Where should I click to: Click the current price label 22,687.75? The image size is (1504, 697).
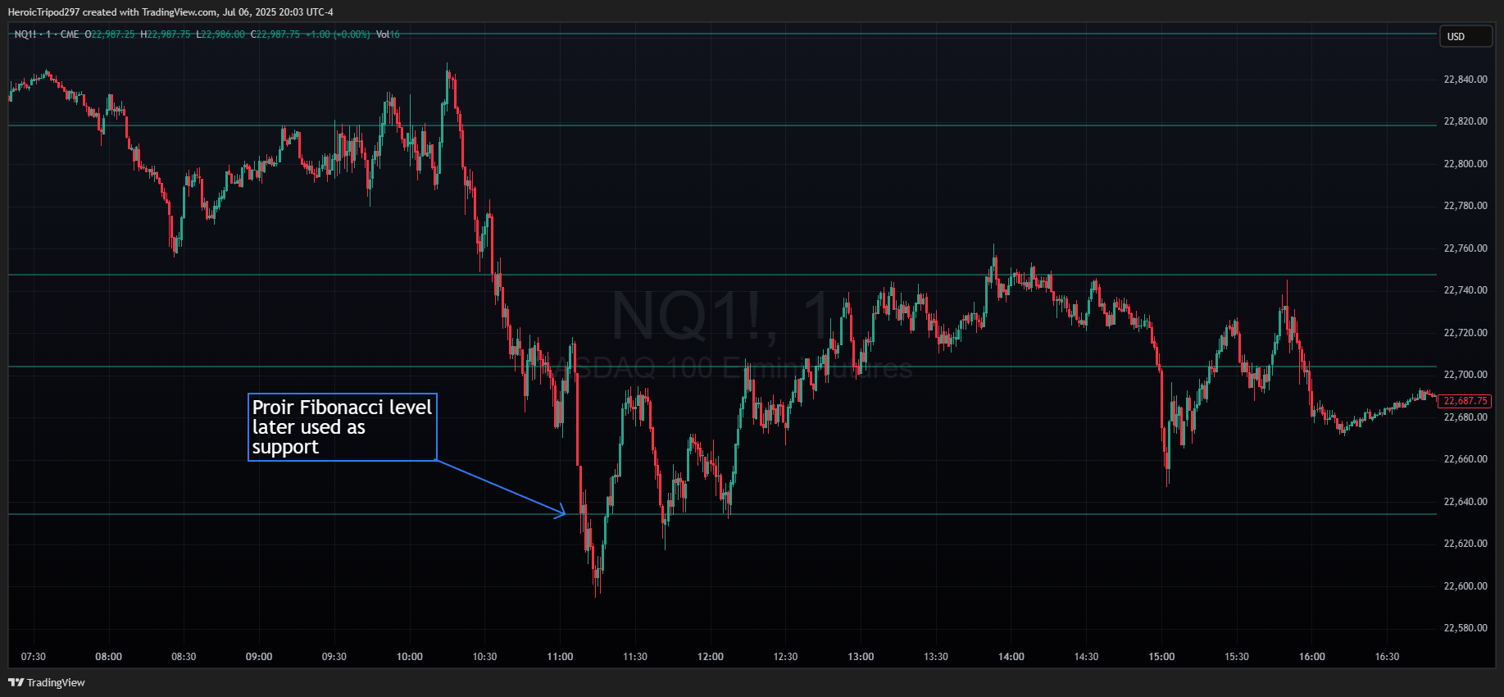coord(1465,401)
